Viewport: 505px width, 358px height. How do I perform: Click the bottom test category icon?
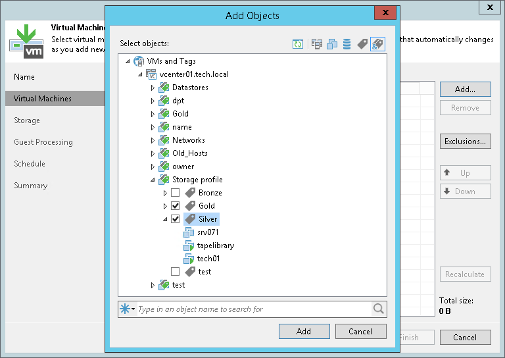(x=164, y=285)
